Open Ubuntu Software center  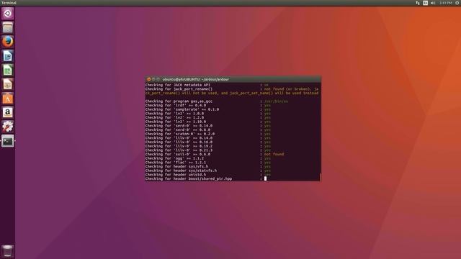coord(8,98)
